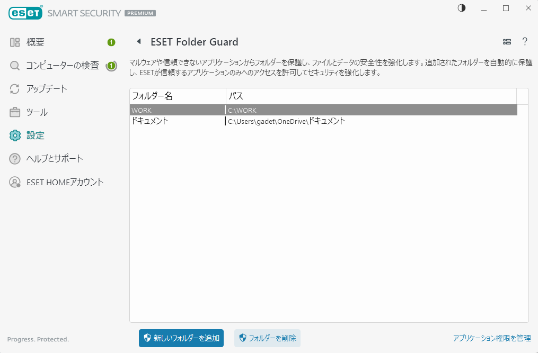Open ヘルプとサポート help page

coord(55,159)
